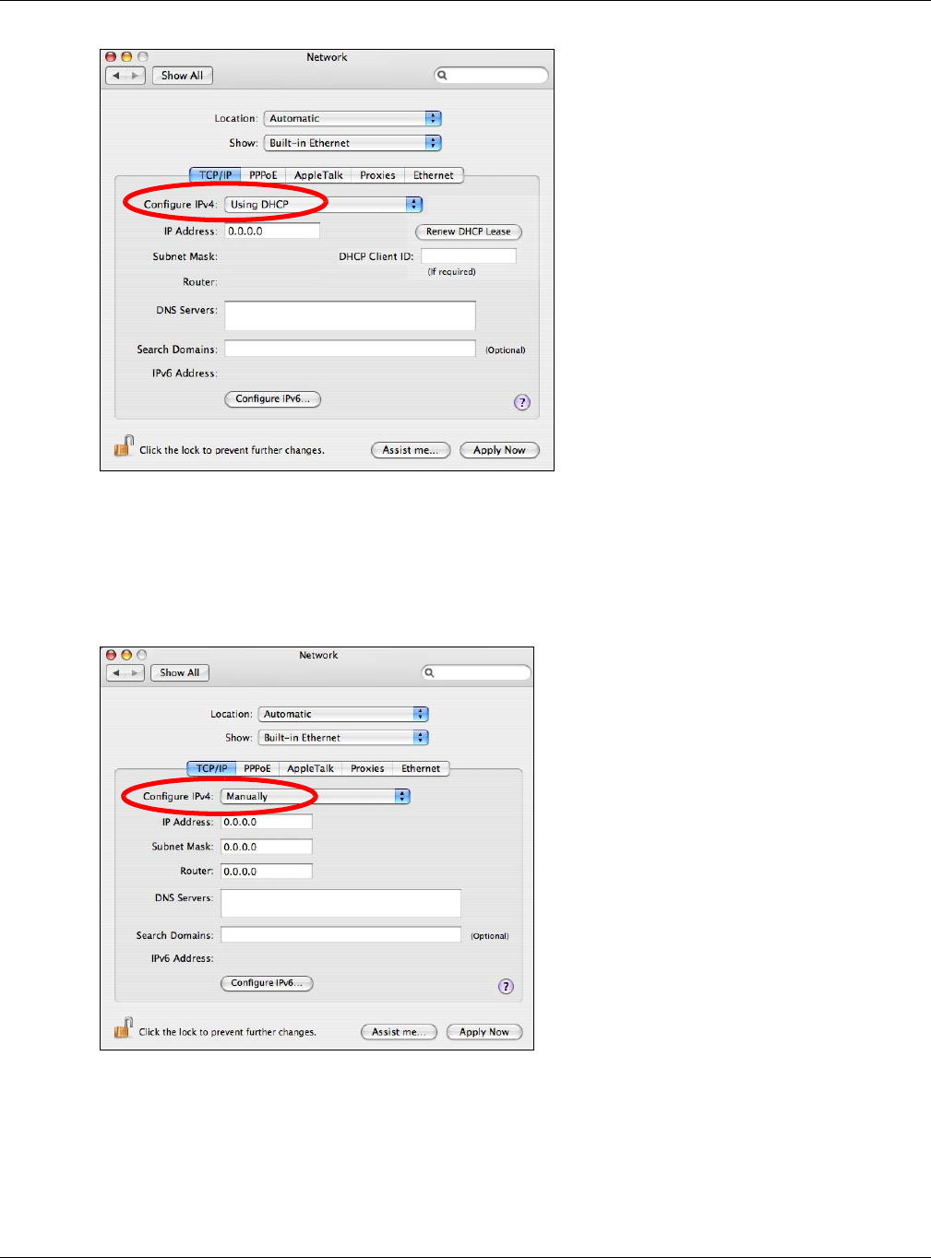Open help via purple question mark in upper window
The height and width of the screenshot is (1258, 931).
522,402
